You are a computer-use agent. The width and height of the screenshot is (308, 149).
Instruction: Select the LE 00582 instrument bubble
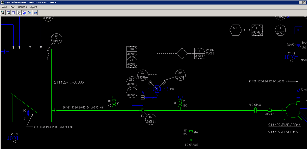point(56,39)
